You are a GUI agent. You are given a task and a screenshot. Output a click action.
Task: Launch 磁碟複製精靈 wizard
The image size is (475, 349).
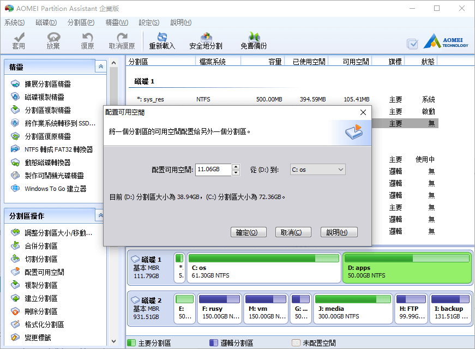(38, 97)
